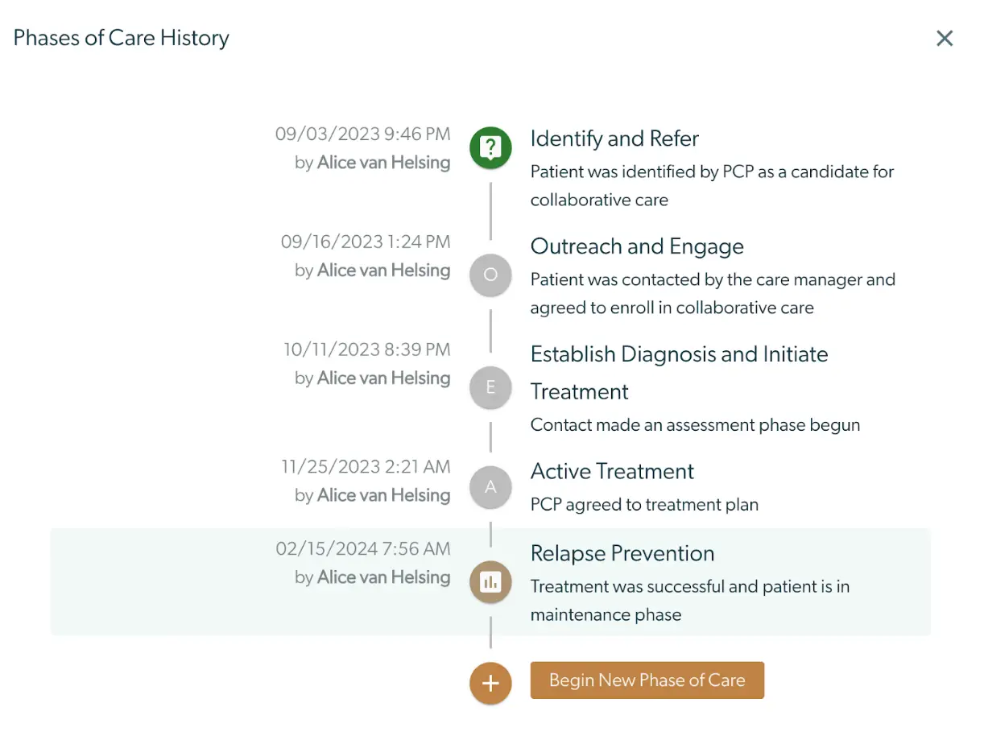This screenshot has height=744, width=984.
Task: Click the 09/03/2023 timestamp entry
Action: point(362,134)
